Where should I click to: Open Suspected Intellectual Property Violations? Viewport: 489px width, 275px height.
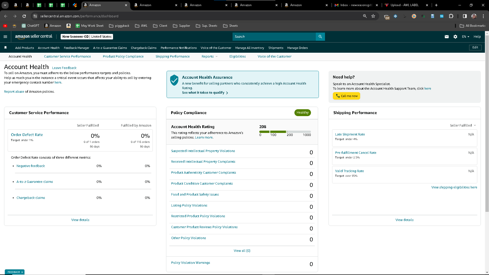pos(203,151)
